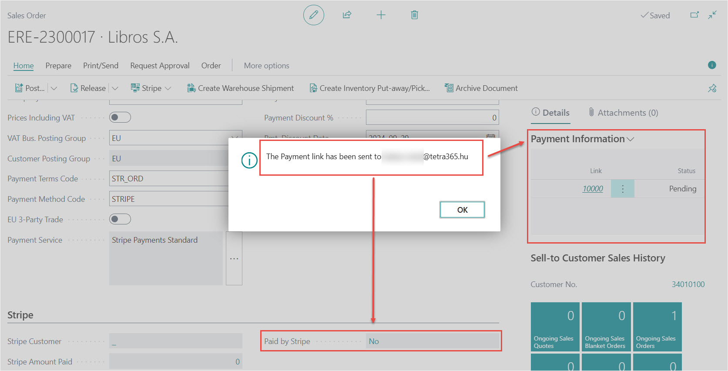Open the Post dropdown arrow
Screen dimensions: 728x371
click(54, 88)
